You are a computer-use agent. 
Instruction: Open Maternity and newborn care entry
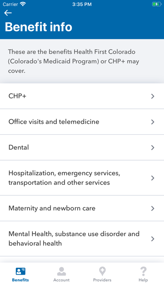[82, 208]
